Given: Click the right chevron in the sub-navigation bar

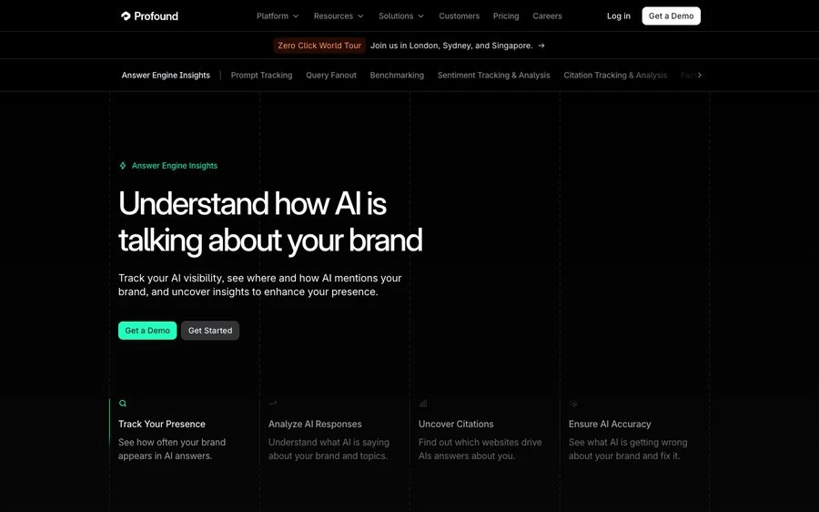Looking at the screenshot, I should click(x=700, y=75).
